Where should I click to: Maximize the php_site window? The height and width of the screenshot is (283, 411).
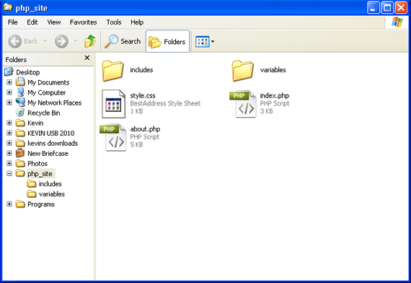point(387,8)
